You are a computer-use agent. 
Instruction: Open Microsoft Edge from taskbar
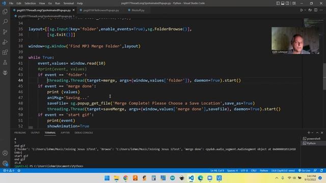[200, 178]
